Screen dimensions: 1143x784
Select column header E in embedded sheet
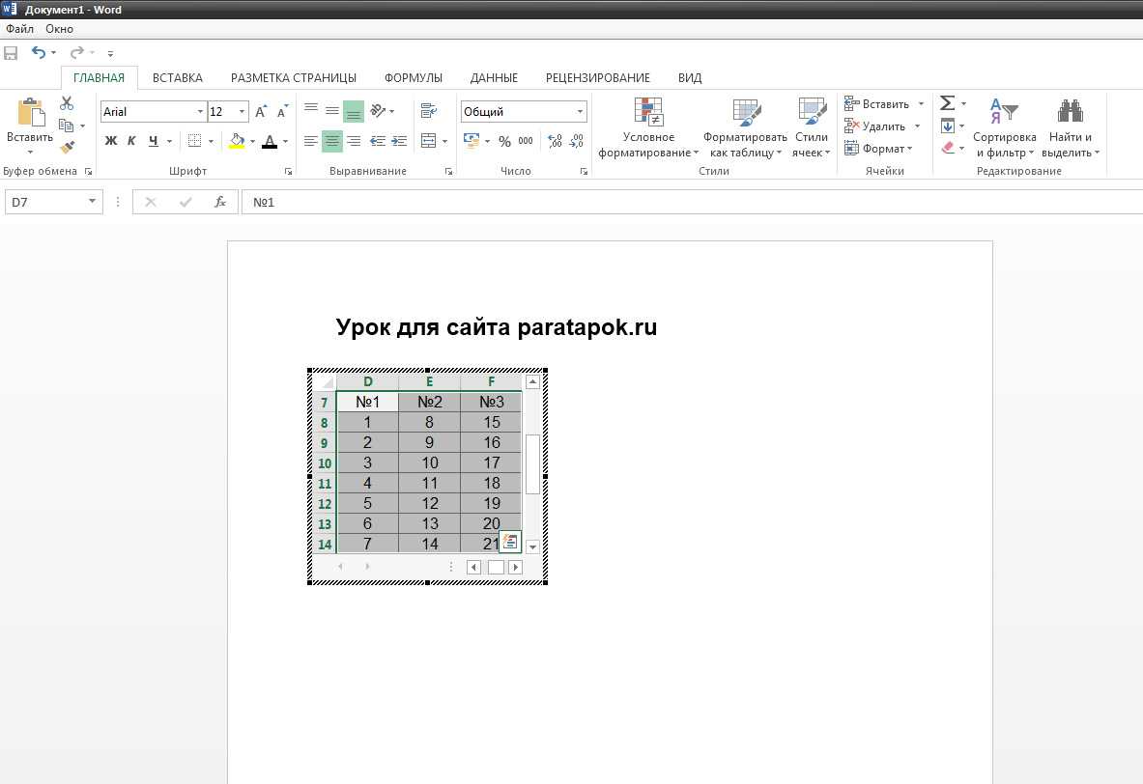[x=429, y=381]
